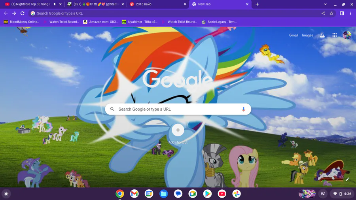Open the Google account avatar
Image resolution: width=356 pixels, height=200 pixels.
click(347, 35)
